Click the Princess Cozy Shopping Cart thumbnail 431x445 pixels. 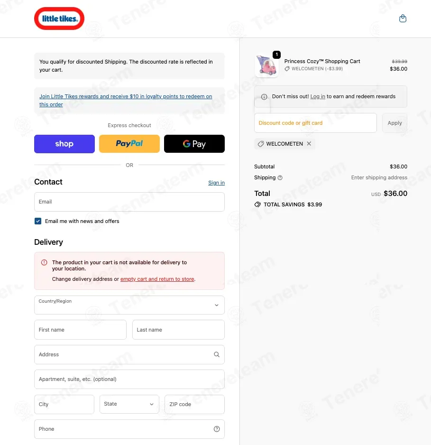coord(266,66)
